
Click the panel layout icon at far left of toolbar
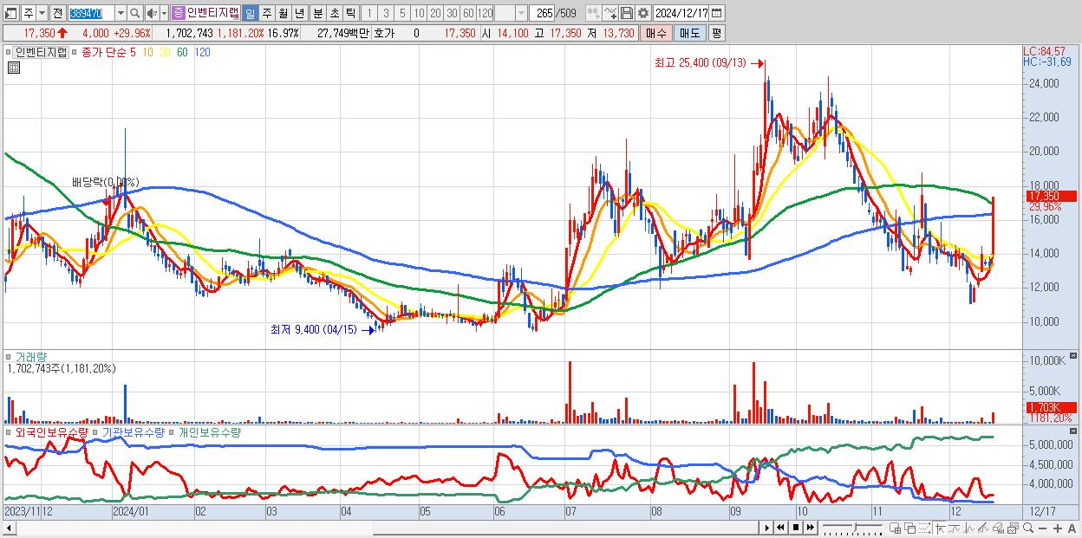[x=10, y=13]
